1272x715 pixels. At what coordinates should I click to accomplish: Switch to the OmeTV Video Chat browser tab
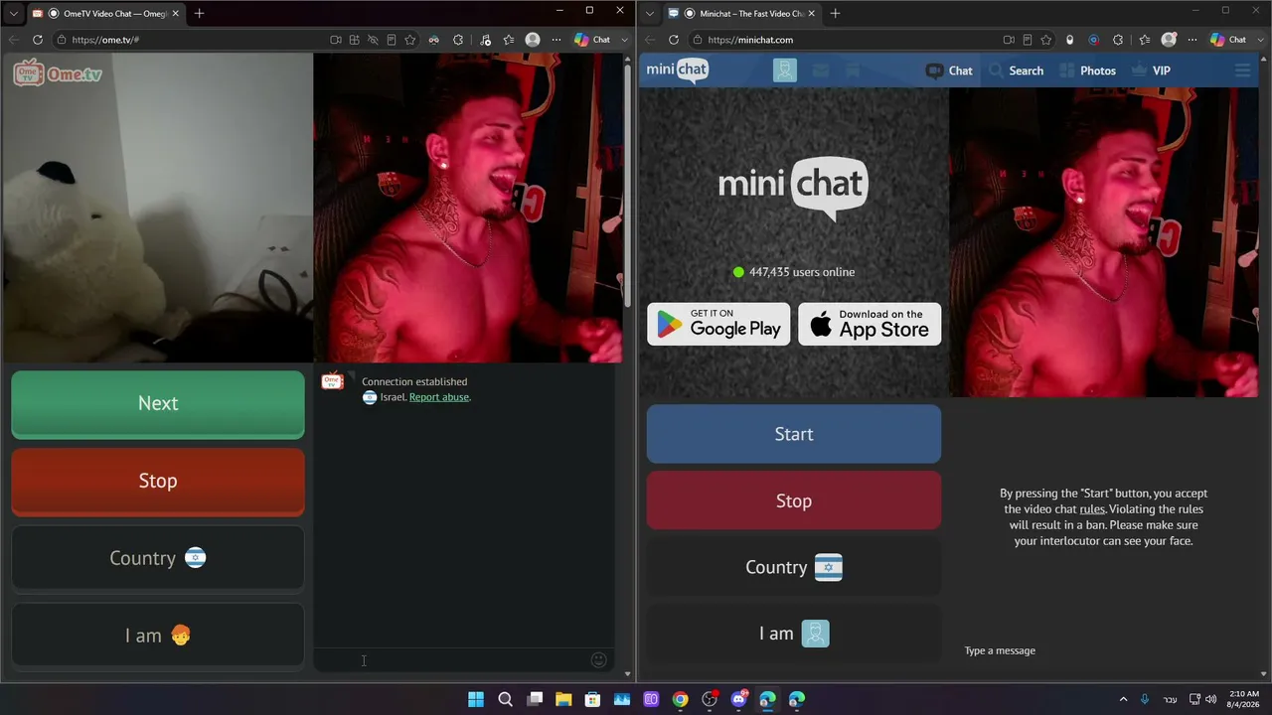point(104,13)
